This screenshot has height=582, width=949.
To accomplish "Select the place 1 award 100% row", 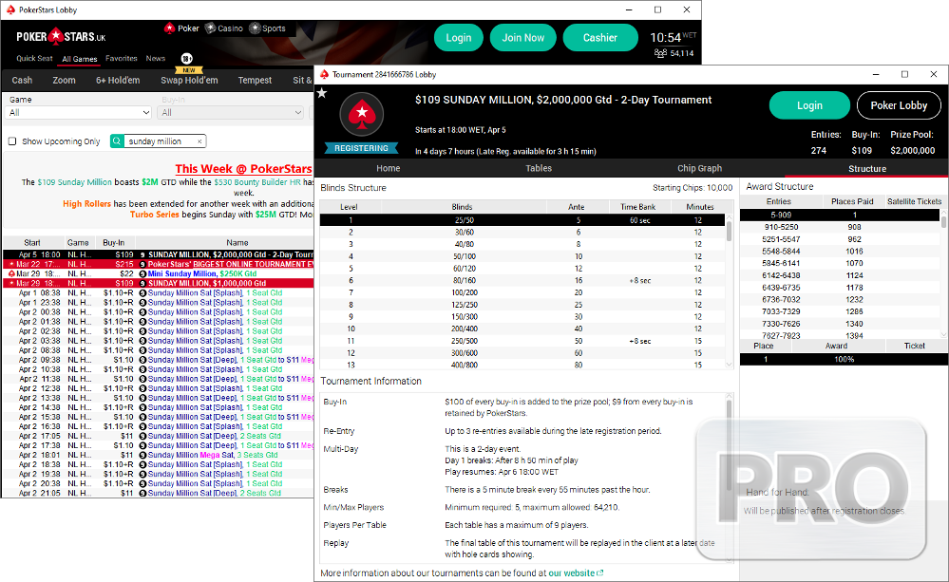I will pyautogui.click(x=844, y=360).
